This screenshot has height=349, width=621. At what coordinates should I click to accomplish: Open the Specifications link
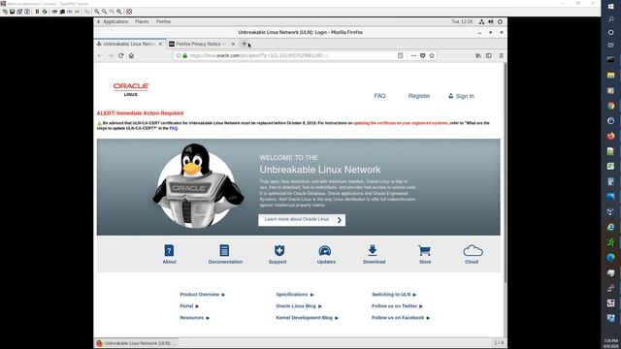295,295
